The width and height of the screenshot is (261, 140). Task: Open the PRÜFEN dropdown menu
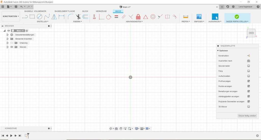pyautogui.click(x=186, y=22)
